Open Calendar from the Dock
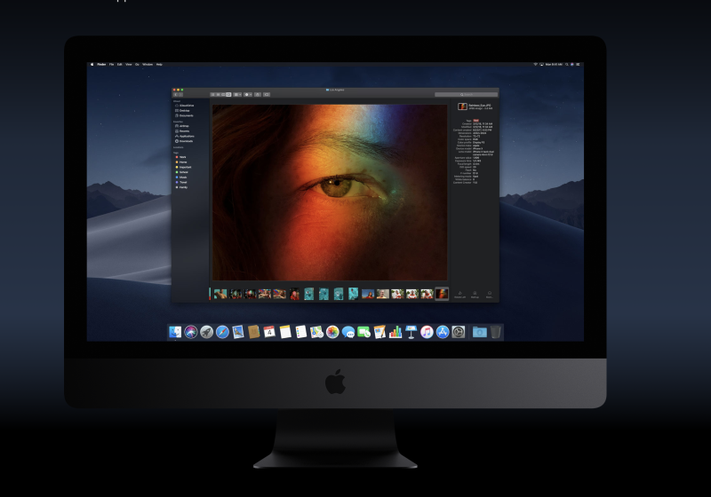711x497 pixels. click(269, 332)
